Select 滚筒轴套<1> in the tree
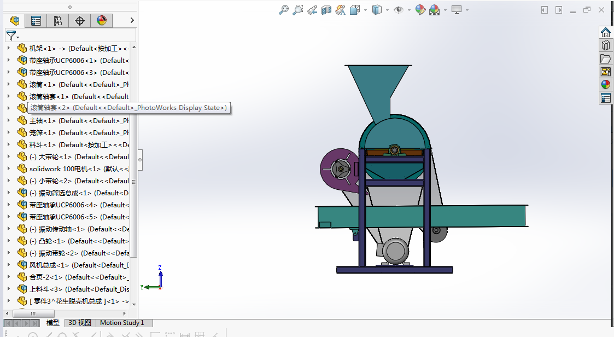The height and width of the screenshot is (337, 614). click(79, 96)
